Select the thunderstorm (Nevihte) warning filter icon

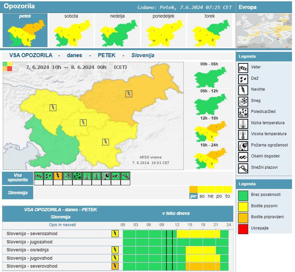[58, 176]
